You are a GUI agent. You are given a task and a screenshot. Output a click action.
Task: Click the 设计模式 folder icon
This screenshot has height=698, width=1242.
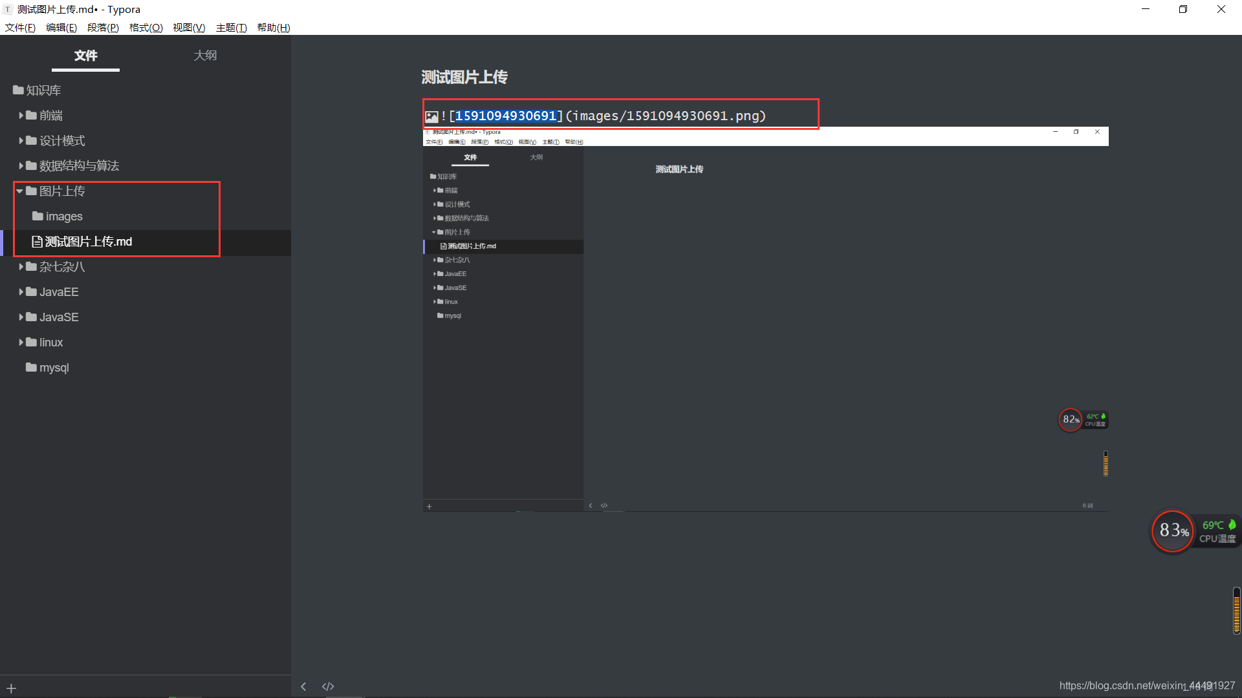point(31,140)
